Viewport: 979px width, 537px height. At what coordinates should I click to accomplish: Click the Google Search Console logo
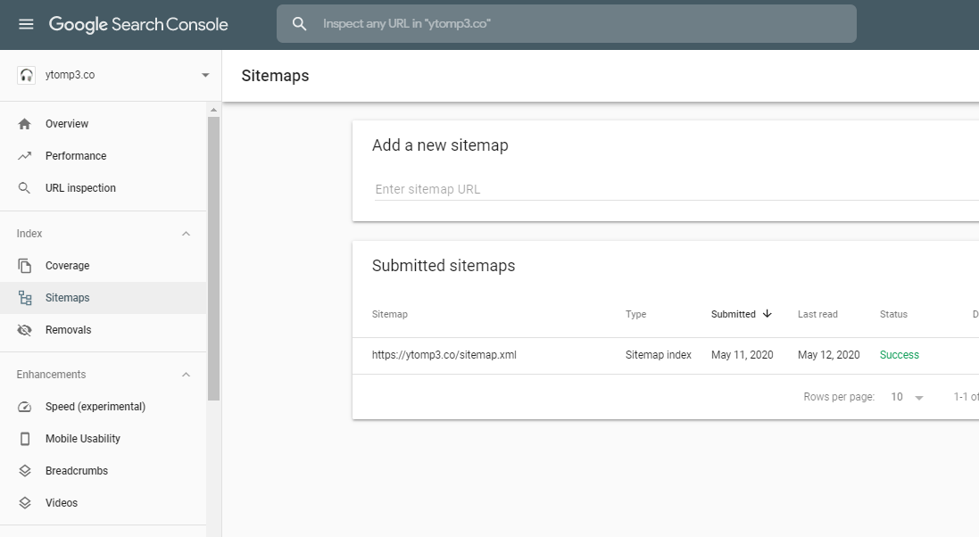138,24
